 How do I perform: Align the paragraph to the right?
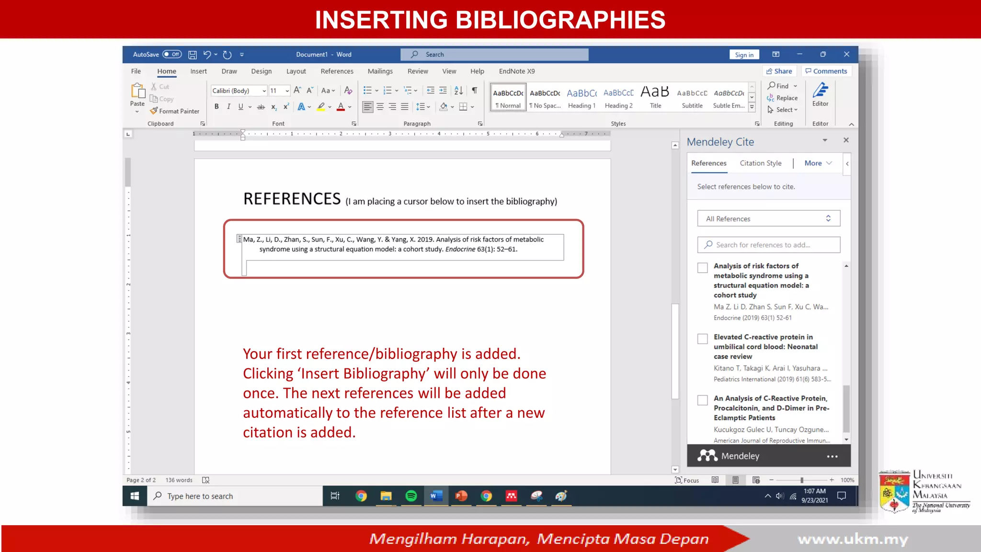point(392,106)
